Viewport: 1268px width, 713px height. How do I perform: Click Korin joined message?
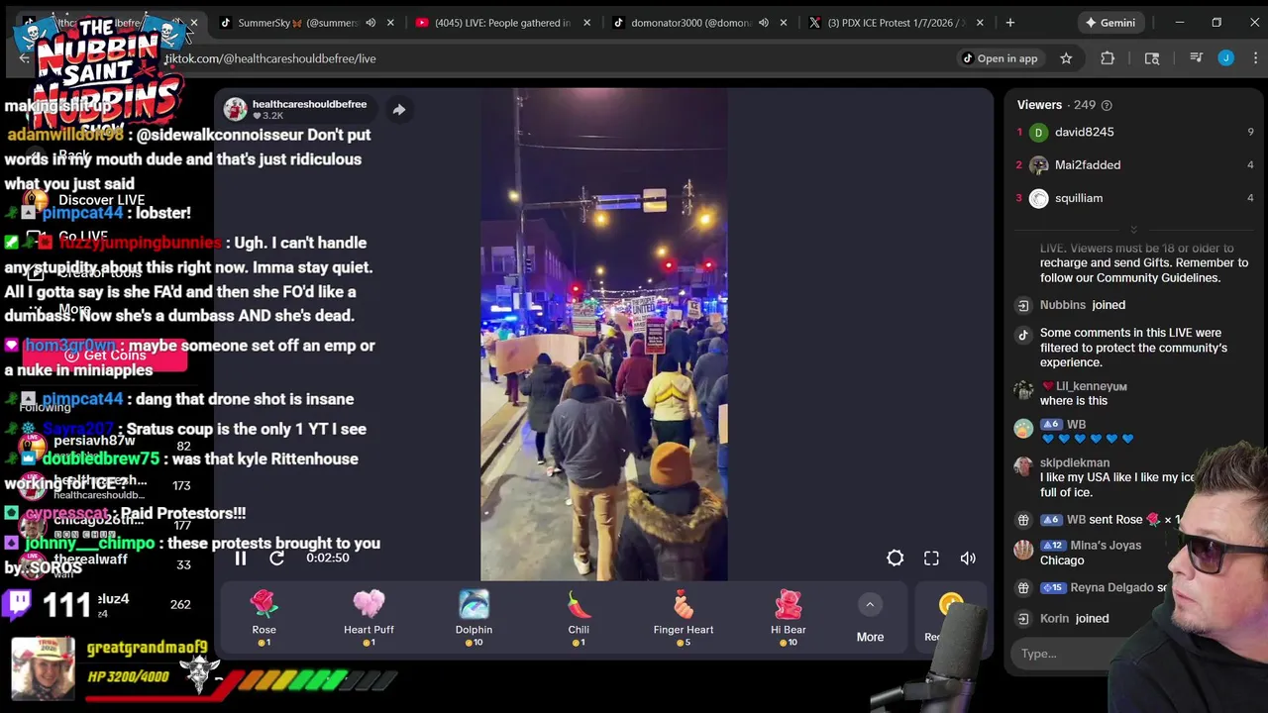[1074, 618]
